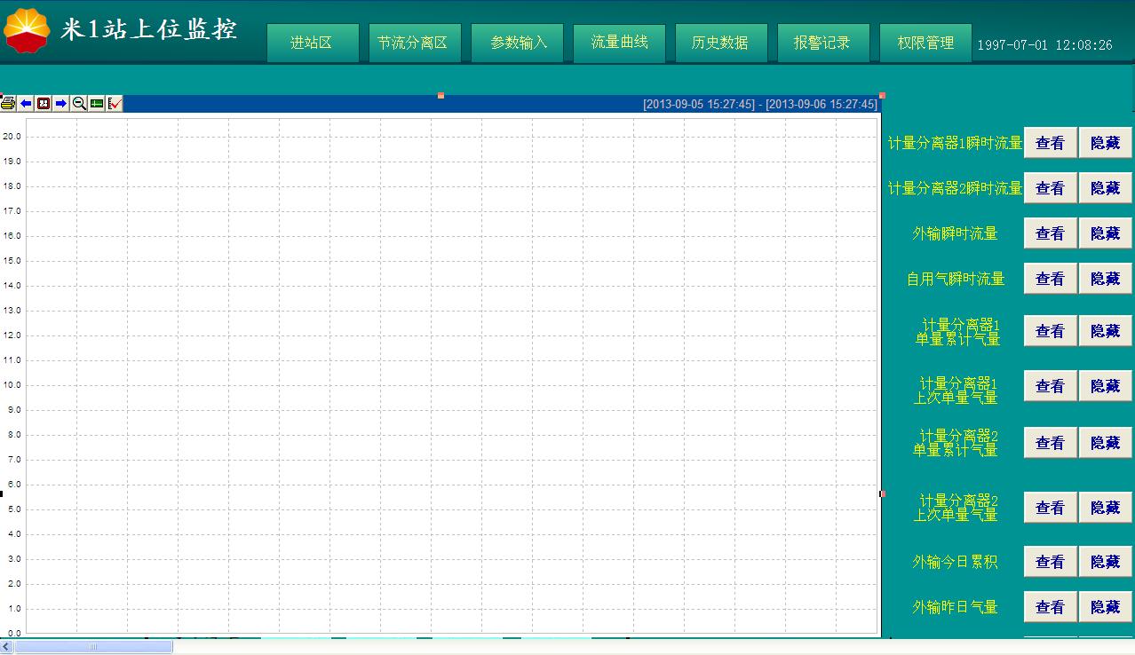Click the blue right arrow in chart toolbar
Screen dimensions: 1135x655
[x=61, y=104]
